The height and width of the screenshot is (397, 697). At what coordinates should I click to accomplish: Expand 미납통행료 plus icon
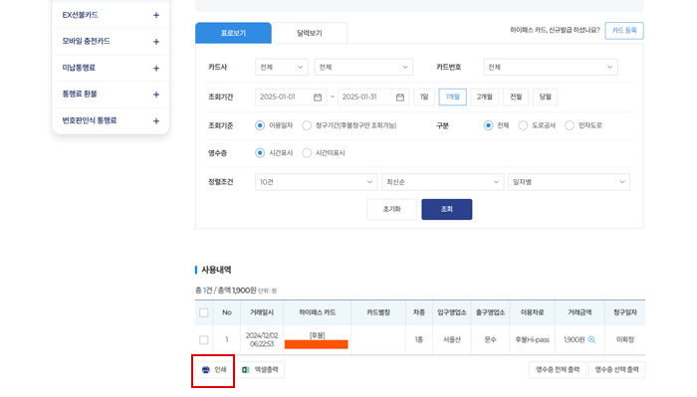tap(156, 69)
